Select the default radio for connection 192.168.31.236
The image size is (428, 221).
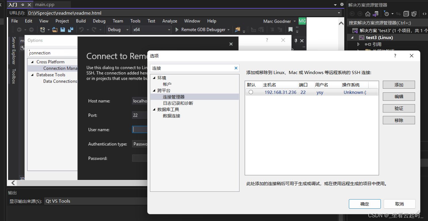pyautogui.click(x=251, y=92)
